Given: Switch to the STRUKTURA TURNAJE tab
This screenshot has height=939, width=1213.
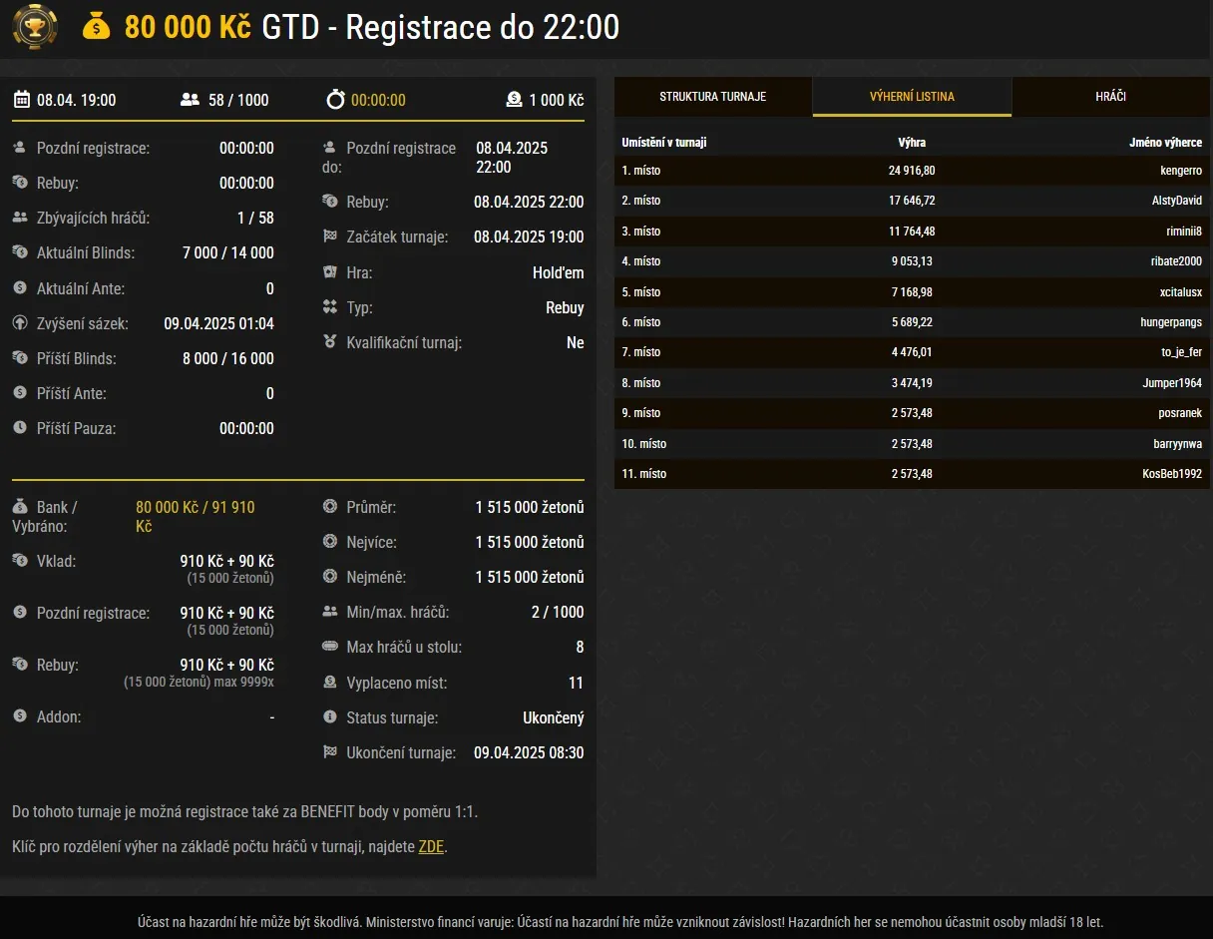Looking at the screenshot, I should 713,97.
